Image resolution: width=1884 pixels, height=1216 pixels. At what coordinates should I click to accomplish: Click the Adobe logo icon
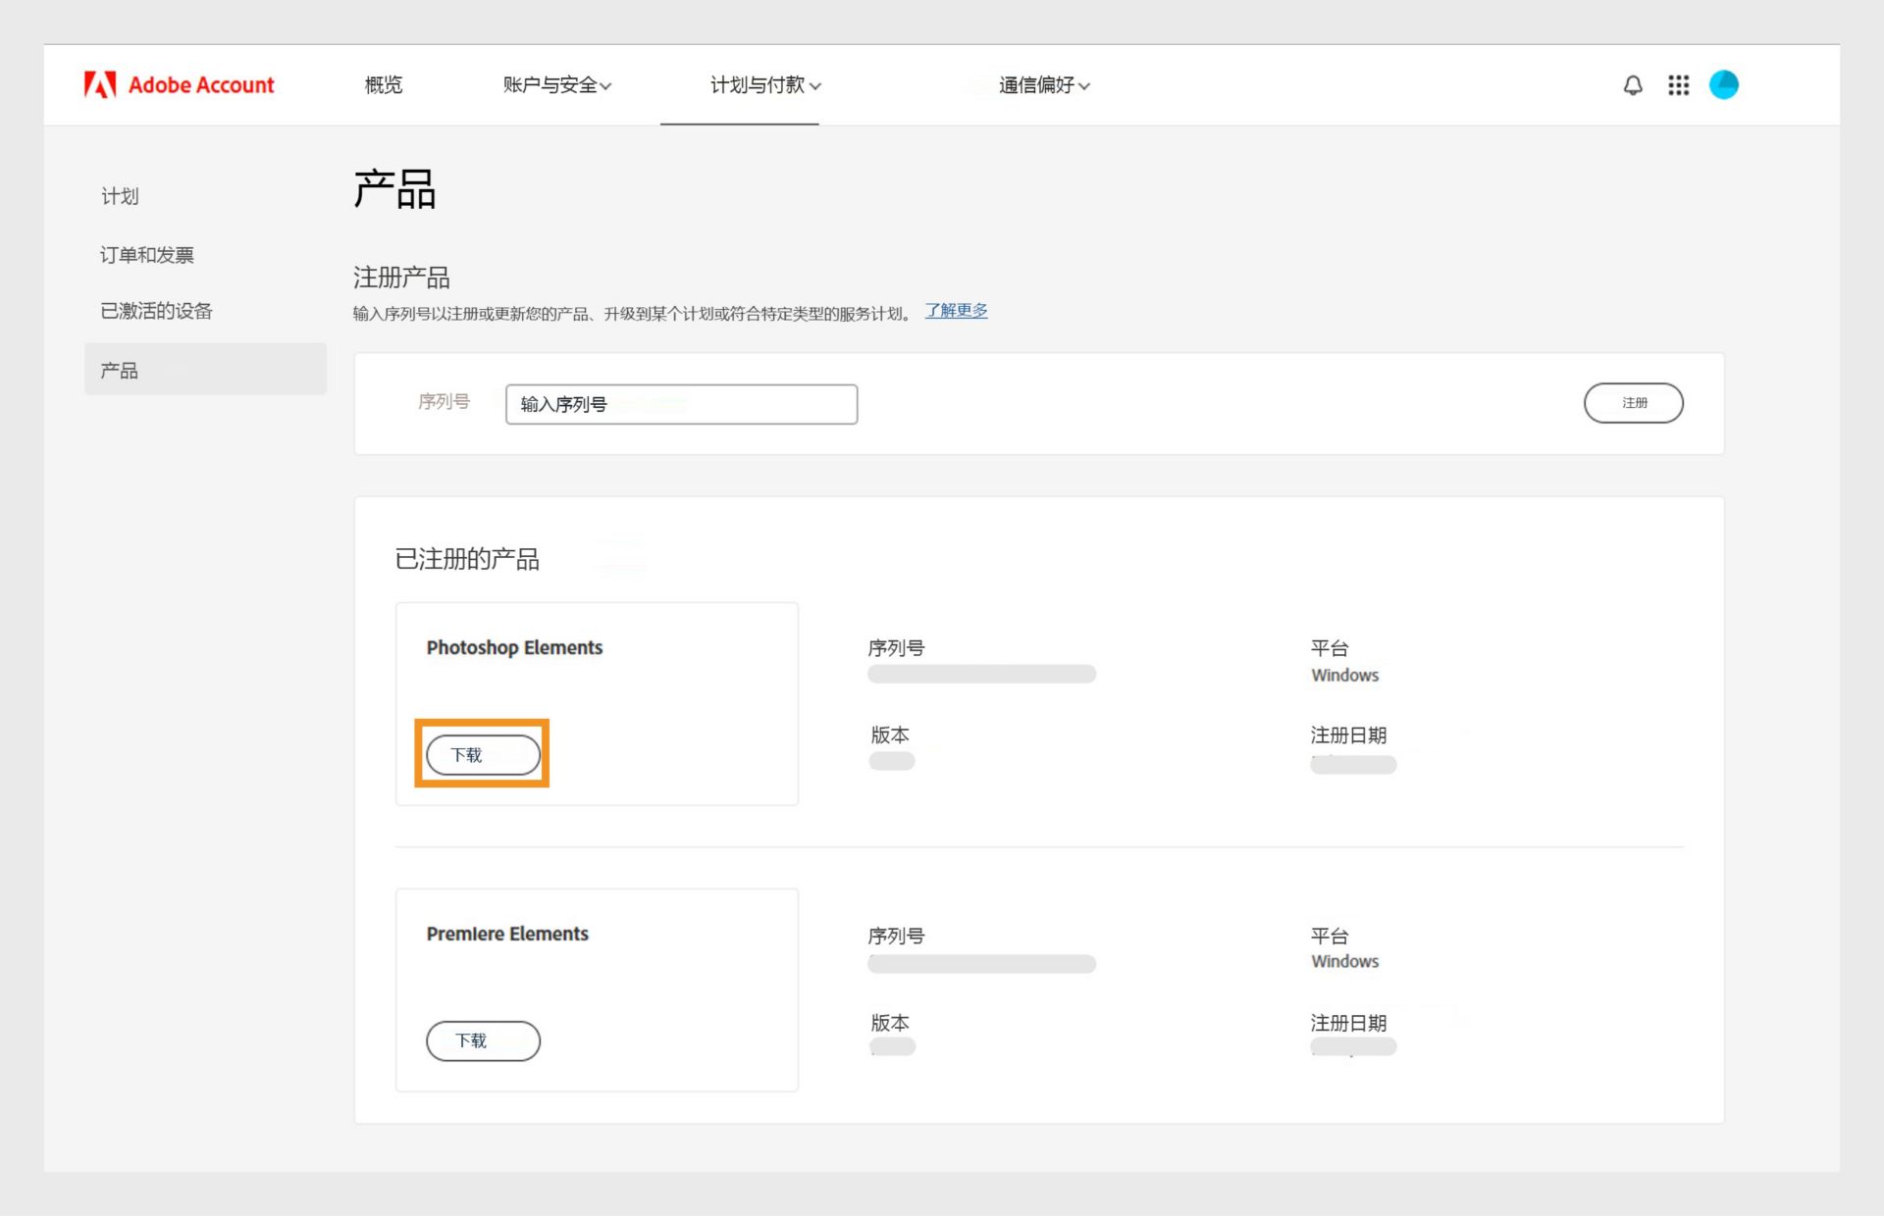point(100,85)
